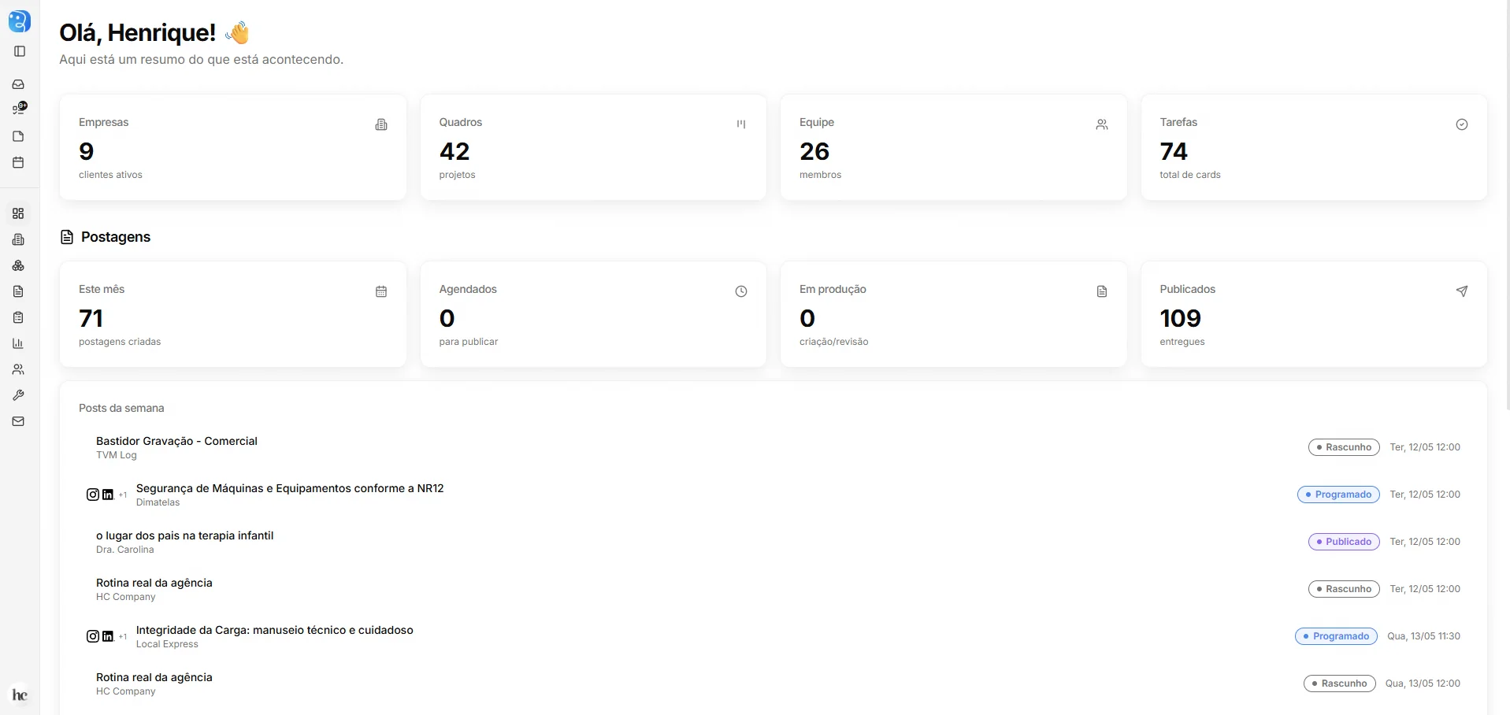
Task: Open the Este mês card with 71 posts
Action: [x=233, y=314]
